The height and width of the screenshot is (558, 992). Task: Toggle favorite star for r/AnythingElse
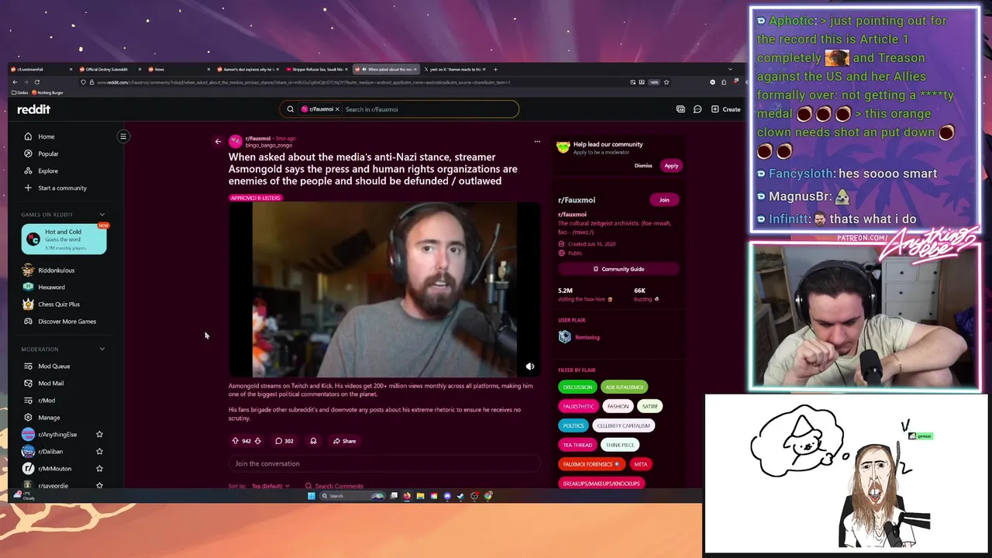click(99, 435)
